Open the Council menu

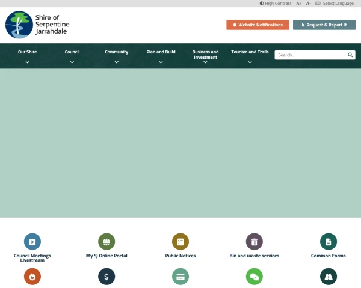72,52
